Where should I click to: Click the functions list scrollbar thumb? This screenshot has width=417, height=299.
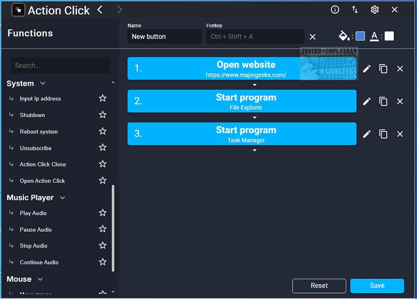tap(113, 228)
